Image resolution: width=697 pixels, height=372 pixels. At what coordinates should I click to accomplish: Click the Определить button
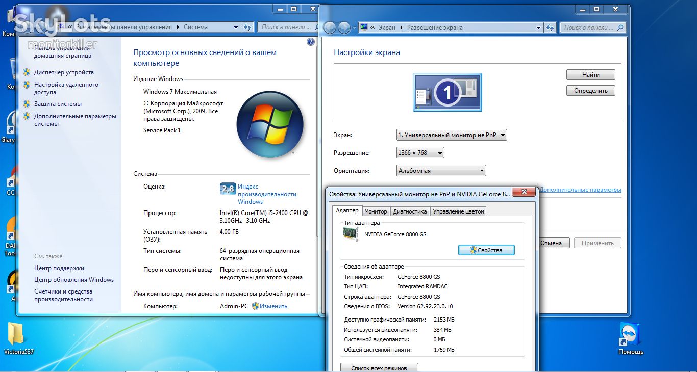point(591,91)
